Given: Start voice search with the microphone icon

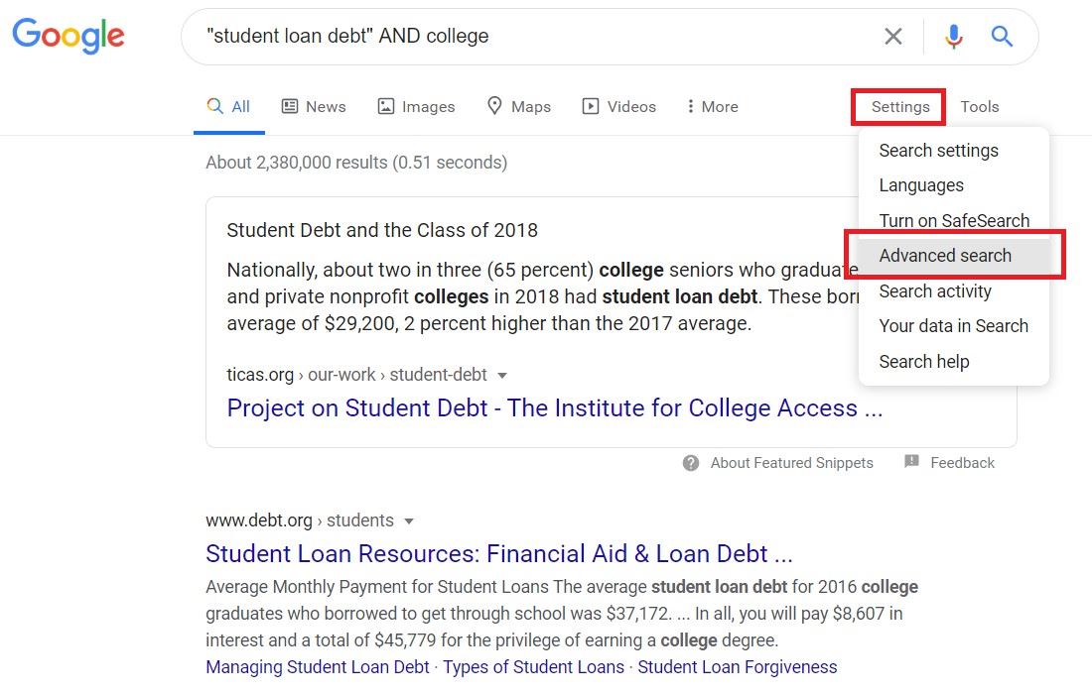Looking at the screenshot, I should 953,36.
